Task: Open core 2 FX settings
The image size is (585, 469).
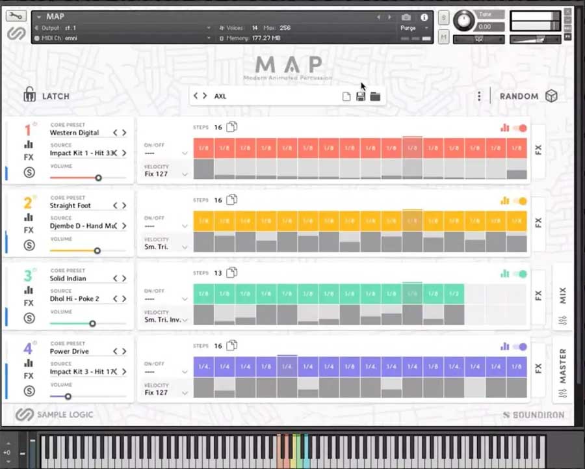Action: pyautogui.click(x=29, y=230)
